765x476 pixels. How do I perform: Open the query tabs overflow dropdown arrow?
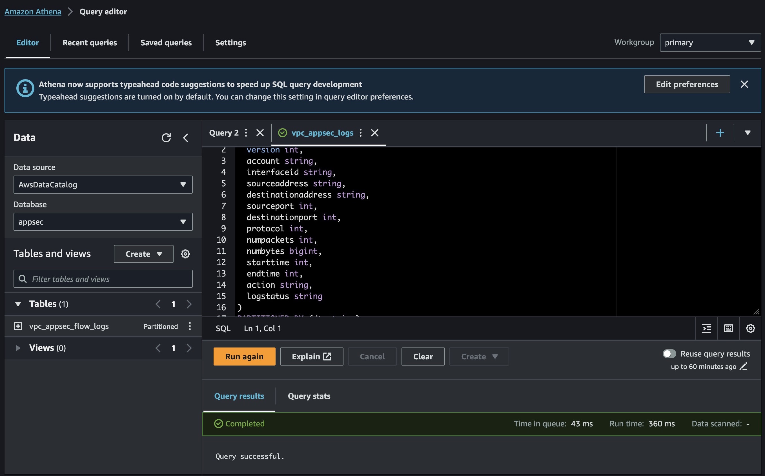[748, 133]
